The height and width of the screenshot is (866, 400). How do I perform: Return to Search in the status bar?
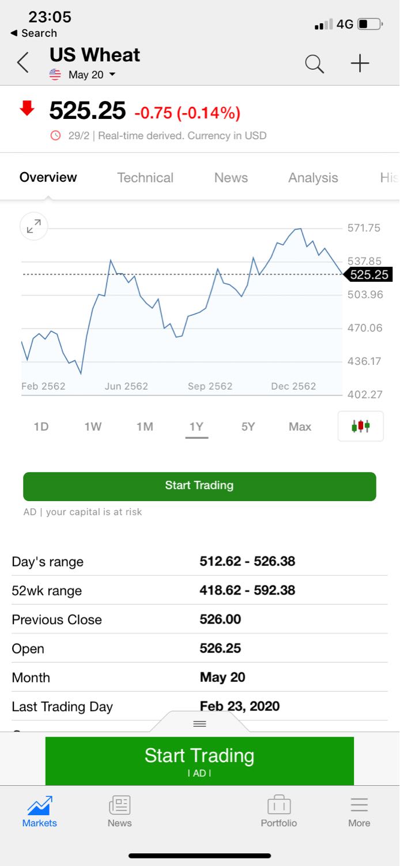pos(33,33)
